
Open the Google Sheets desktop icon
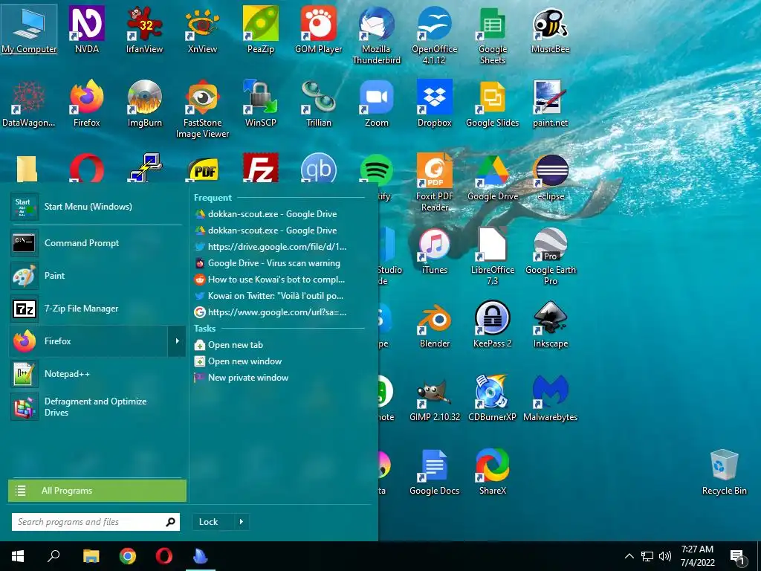tap(493, 35)
